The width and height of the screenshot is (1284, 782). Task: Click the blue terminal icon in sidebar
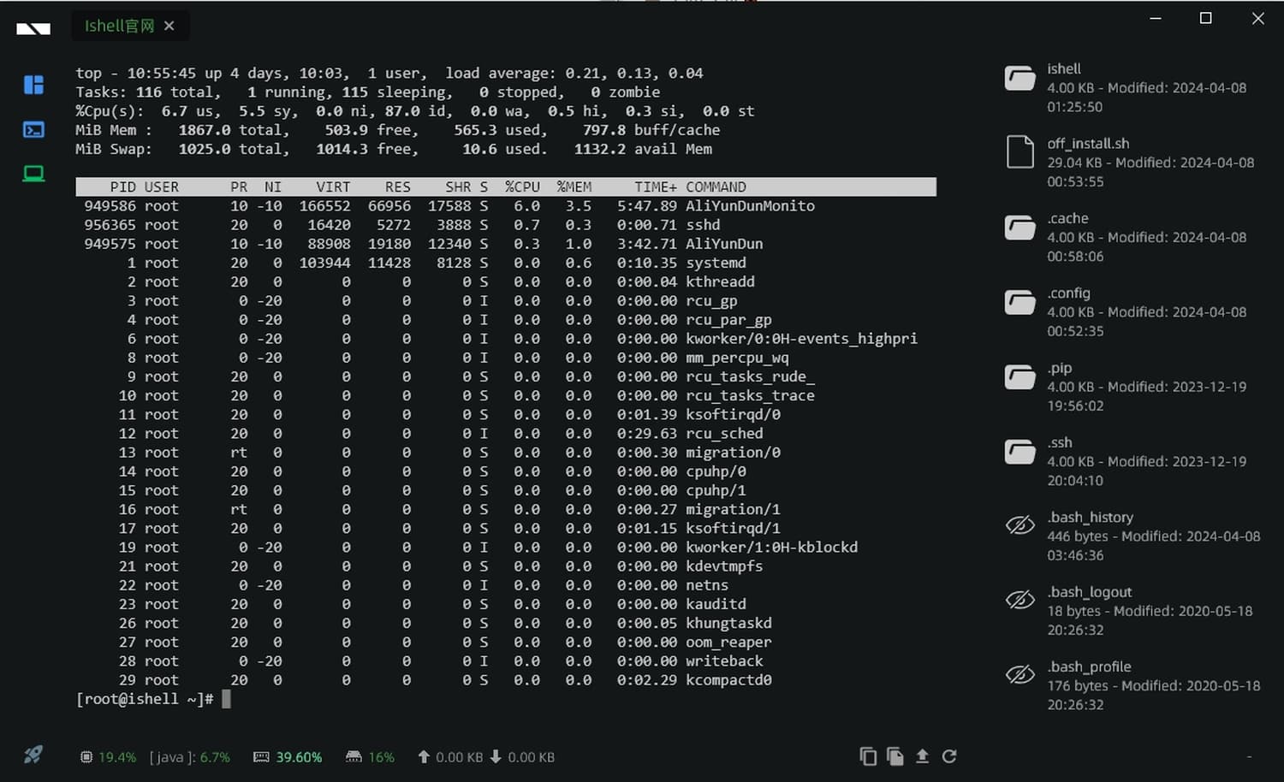click(33, 130)
